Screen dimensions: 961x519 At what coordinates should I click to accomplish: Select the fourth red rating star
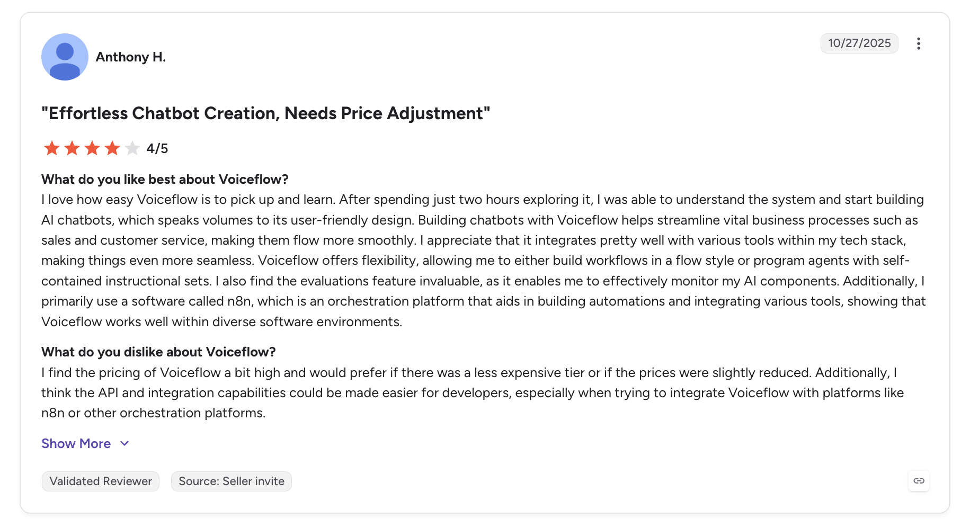112,148
